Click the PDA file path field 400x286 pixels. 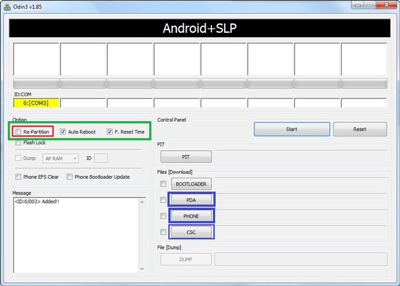point(301,200)
